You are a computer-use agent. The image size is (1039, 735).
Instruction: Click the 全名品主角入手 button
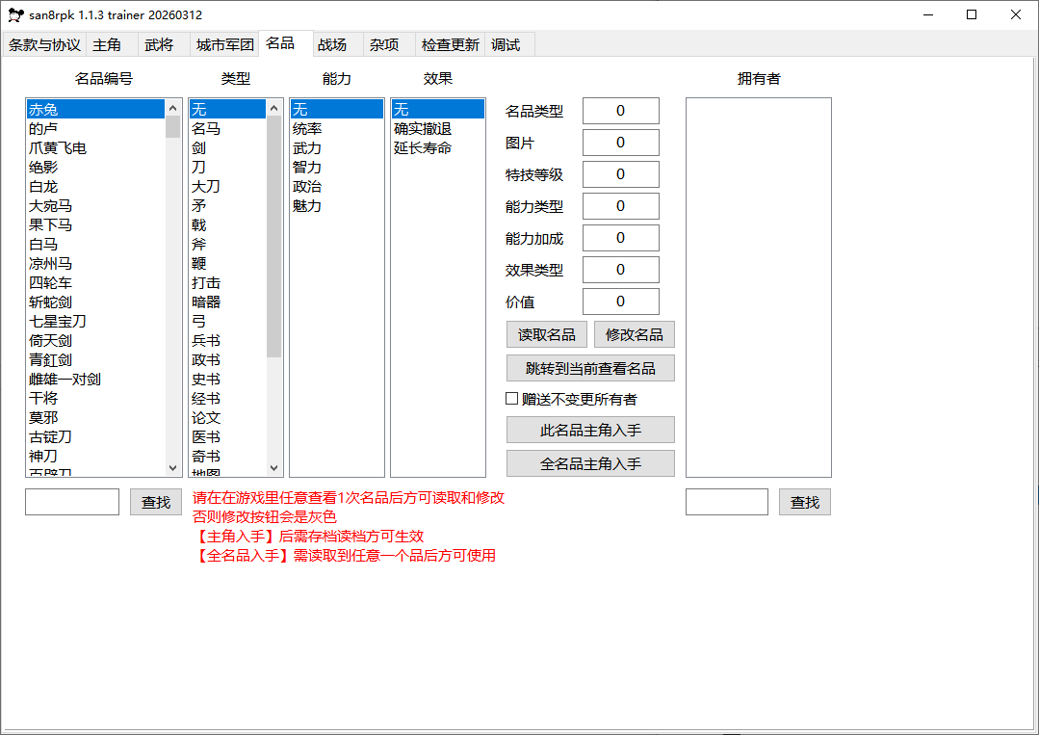click(x=590, y=463)
